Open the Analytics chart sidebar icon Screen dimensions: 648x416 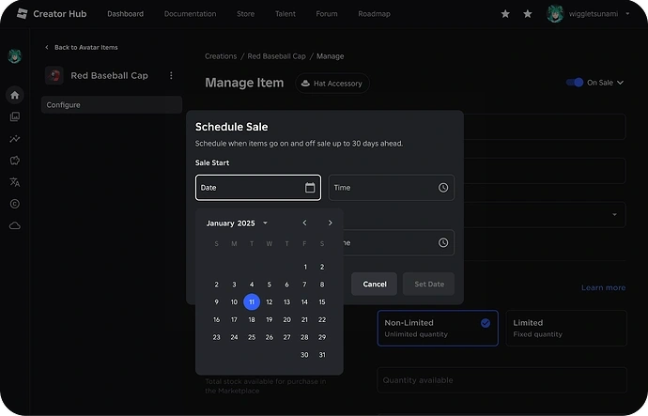pos(15,139)
